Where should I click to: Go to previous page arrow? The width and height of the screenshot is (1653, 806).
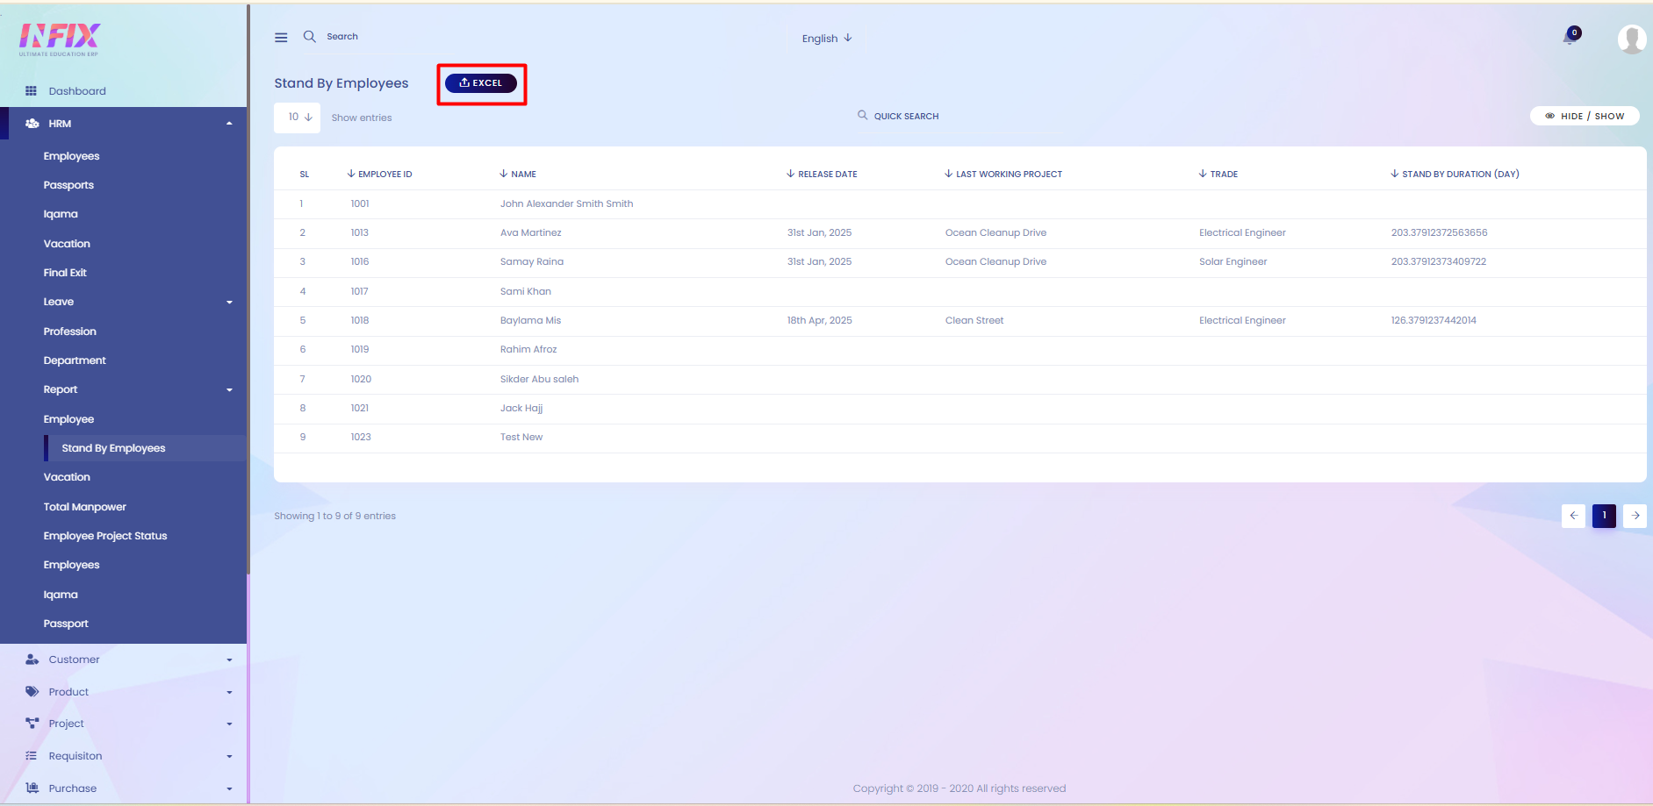click(x=1573, y=516)
